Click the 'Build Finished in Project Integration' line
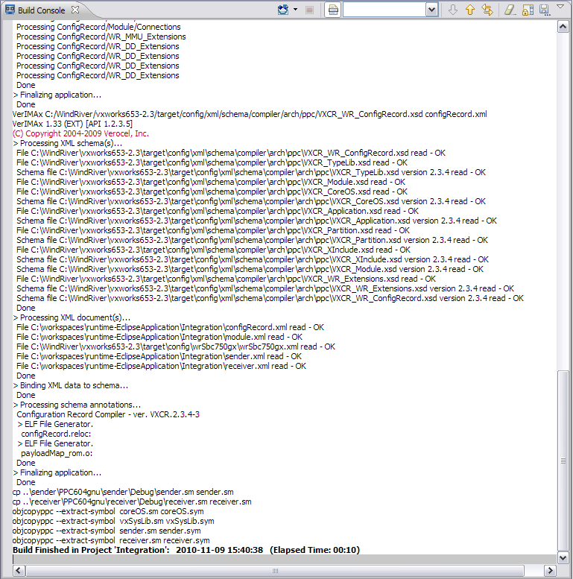The image size is (573, 579). pos(186,550)
